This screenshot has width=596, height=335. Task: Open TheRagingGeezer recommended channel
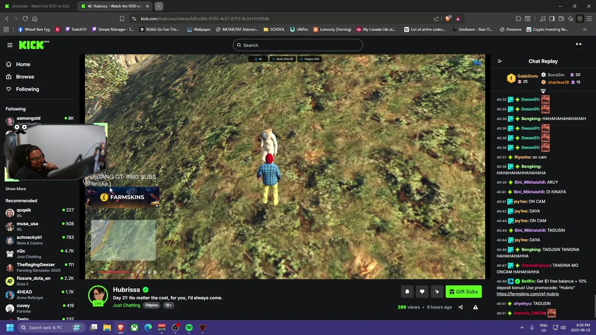(40, 267)
